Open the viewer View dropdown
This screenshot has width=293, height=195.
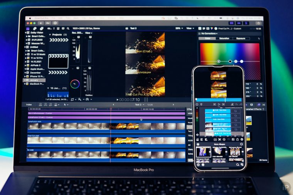190,28
